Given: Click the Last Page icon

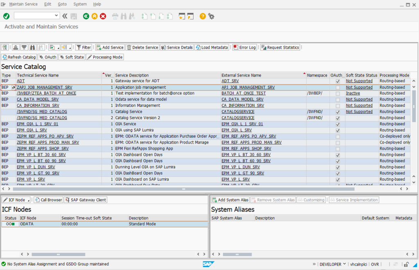Looking at the screenshot, I should click(170, 16).
